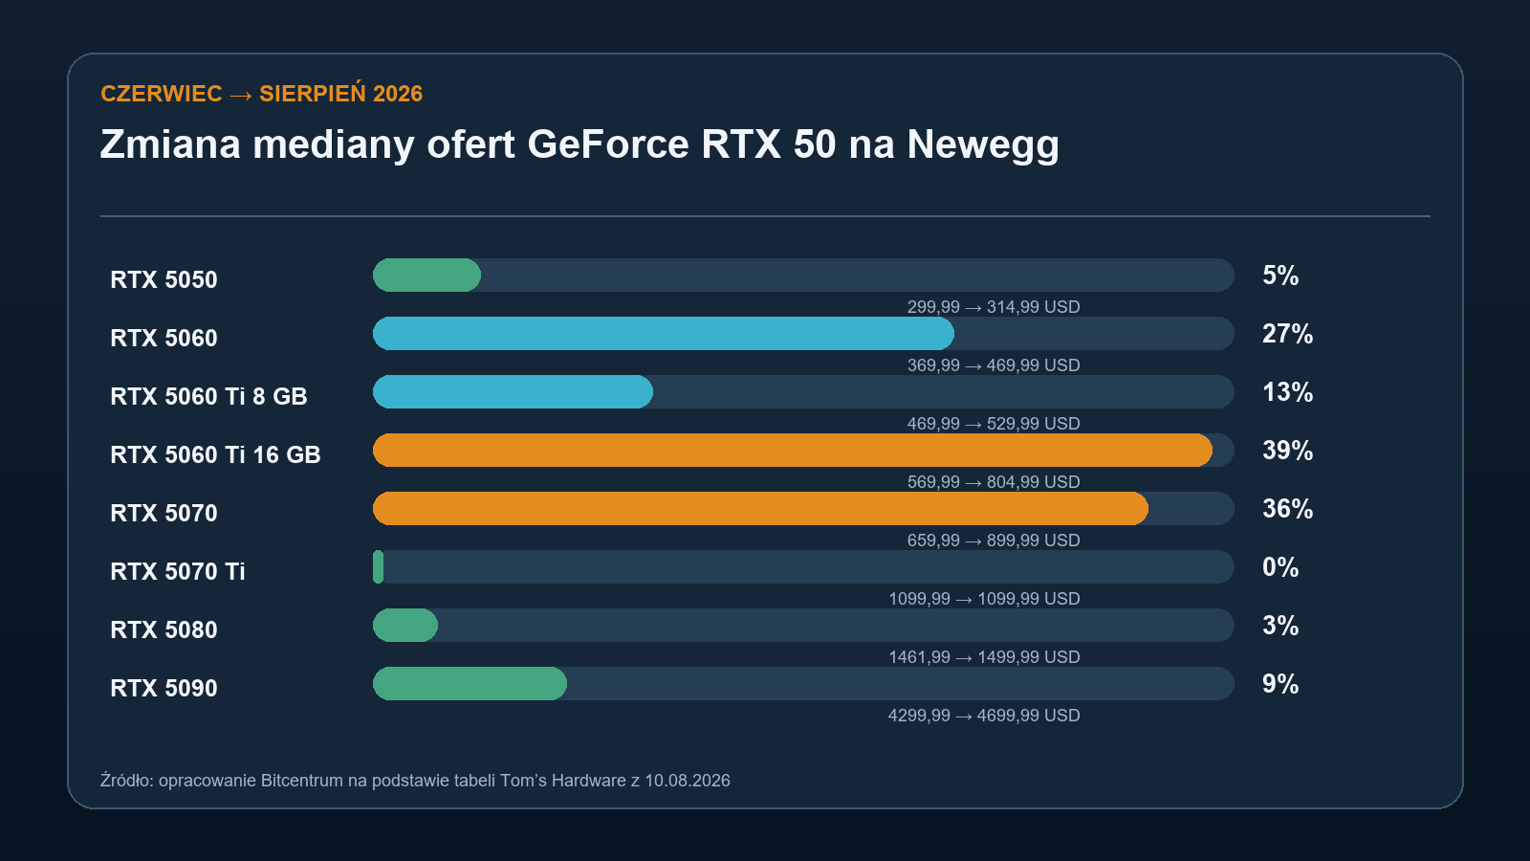Click the price text '369,99 → 469,99 USD'
This screenshot has width=1530, height=861.
(x=994, y=365)
